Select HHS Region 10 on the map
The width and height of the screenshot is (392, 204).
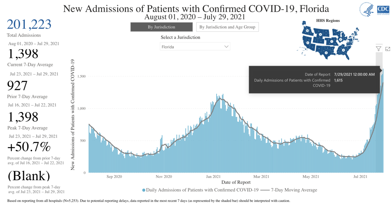(308, 31)
